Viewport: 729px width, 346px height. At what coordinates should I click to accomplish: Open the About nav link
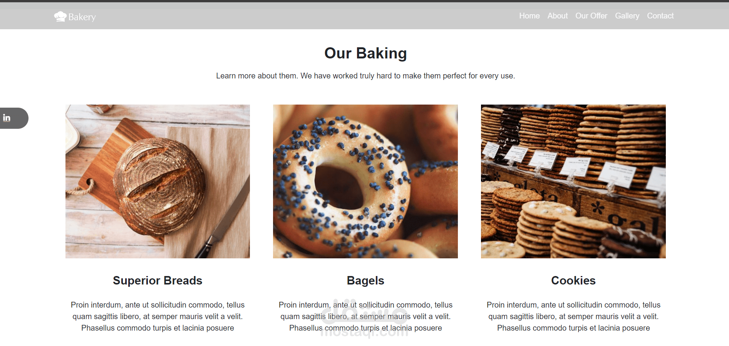tap(557, 16)
